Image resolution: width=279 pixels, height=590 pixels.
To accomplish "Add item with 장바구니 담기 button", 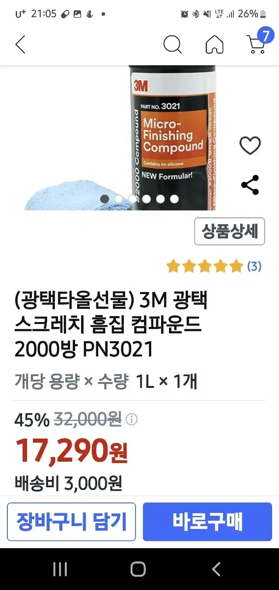I will click(x=71, y=522).
